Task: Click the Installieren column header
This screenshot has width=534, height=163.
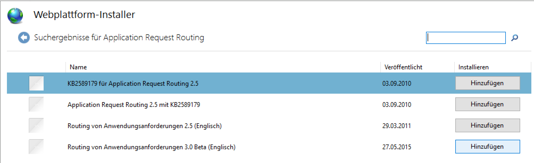Action: [473, 67]
